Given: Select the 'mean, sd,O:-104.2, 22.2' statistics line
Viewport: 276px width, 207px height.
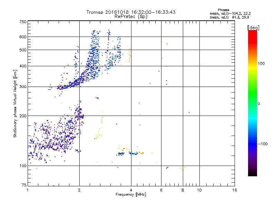Looking at the screenshot, I should (x=230, y=13).
